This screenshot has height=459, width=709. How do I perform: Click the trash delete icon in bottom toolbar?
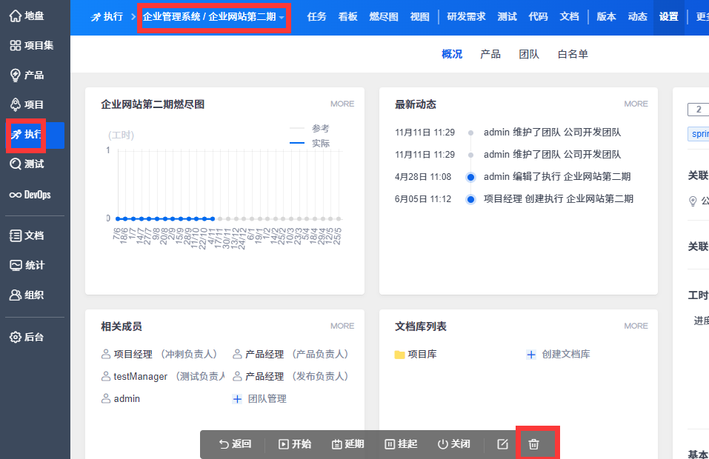point(533,444)
